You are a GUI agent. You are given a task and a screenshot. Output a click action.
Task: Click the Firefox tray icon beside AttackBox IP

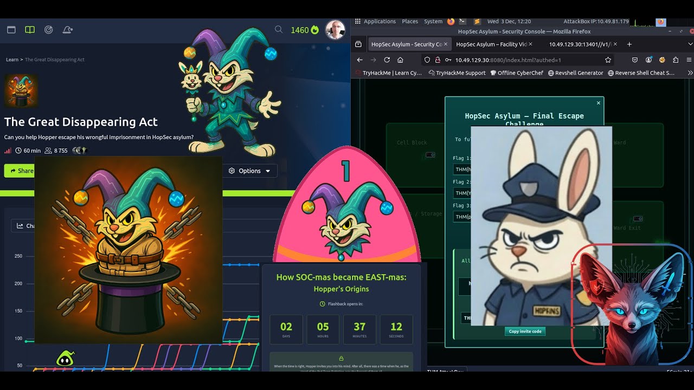(661, 22)
